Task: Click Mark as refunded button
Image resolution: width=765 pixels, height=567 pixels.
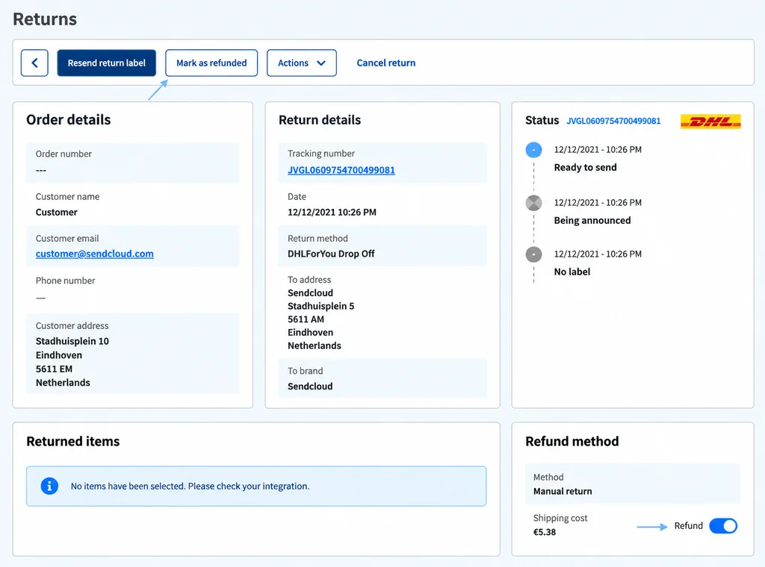Action: (211, 63)
